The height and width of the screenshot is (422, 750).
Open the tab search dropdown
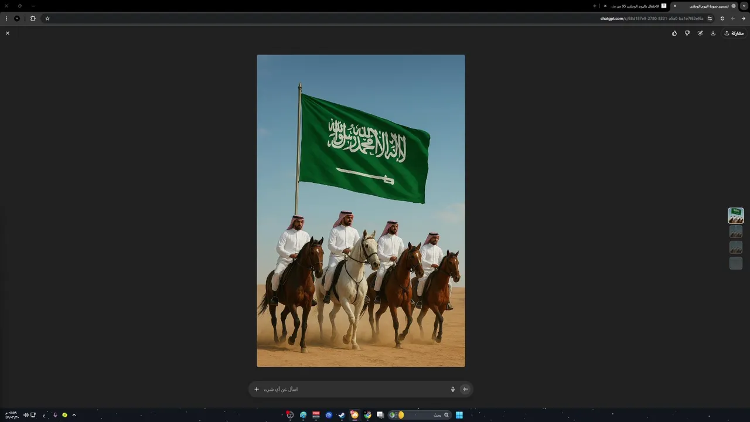744,6
